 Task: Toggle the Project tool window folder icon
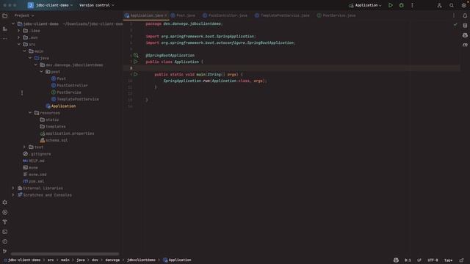pos(5,15)
